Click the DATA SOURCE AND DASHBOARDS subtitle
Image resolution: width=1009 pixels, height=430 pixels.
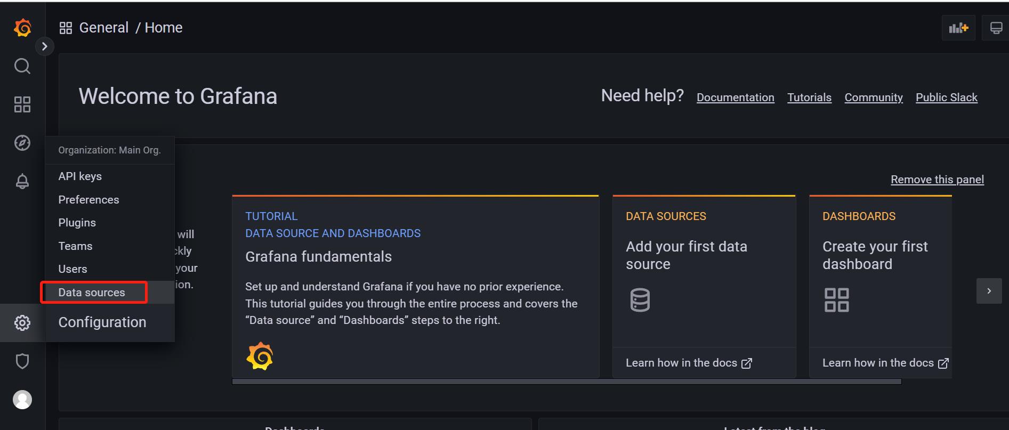click(x=333, y=233)
